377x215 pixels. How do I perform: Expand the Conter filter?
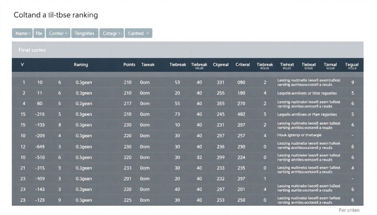tap(58, 33)
